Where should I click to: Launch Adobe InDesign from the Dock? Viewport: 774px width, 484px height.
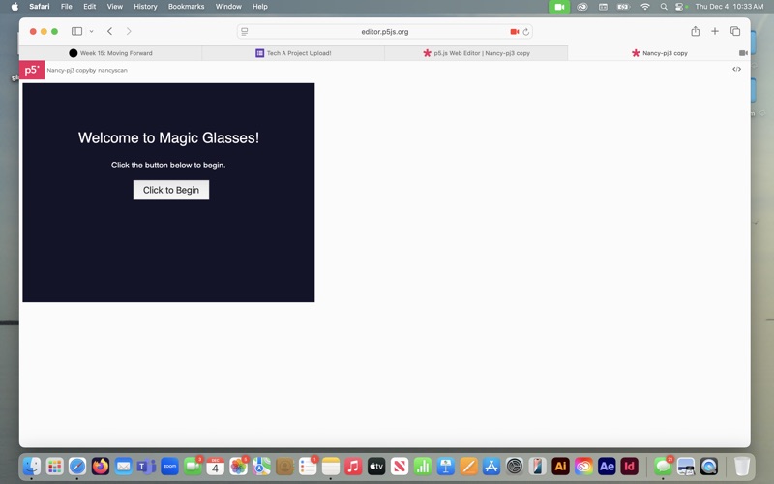630,466
